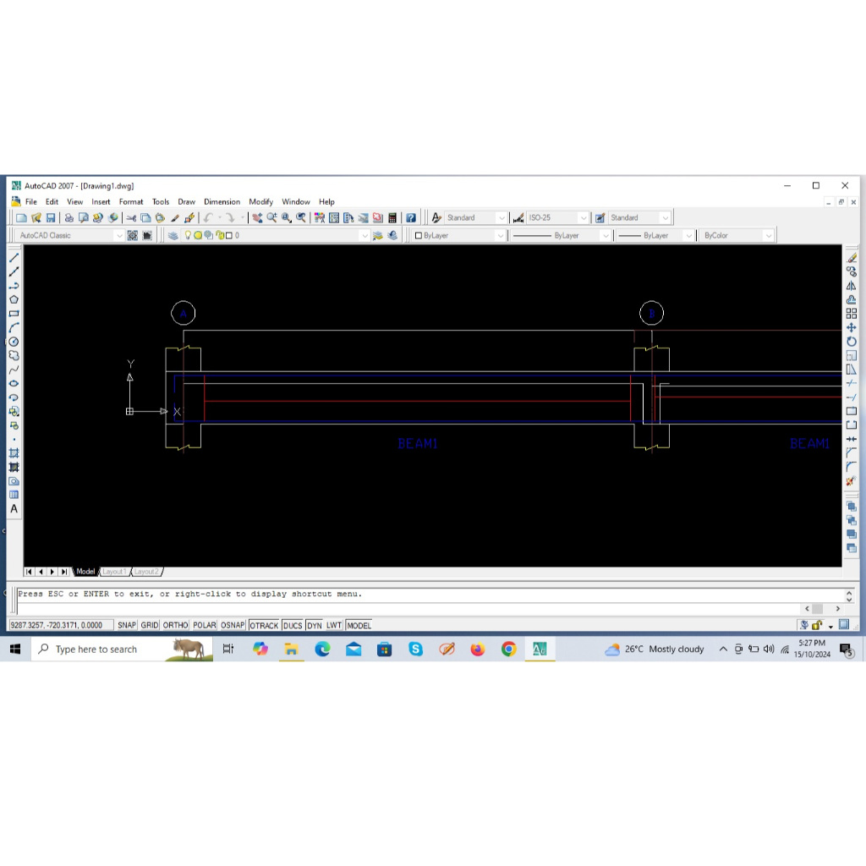Open the Draw menu
This screenshot has height=866, width=866.
pyautogui.click(x=186, y=201)
